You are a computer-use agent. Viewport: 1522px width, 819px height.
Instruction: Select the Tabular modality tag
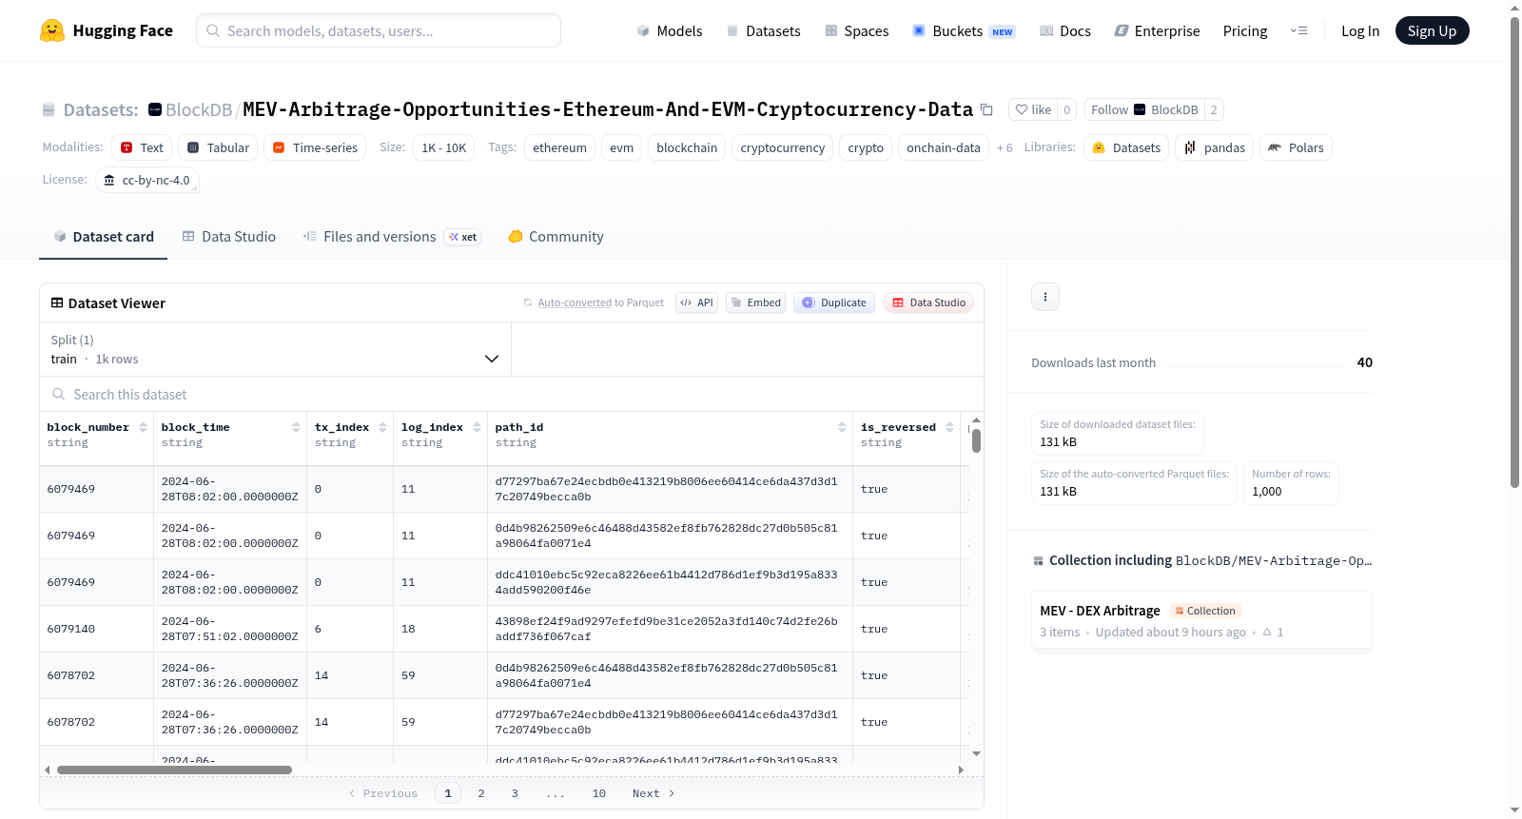click(218, 148)
